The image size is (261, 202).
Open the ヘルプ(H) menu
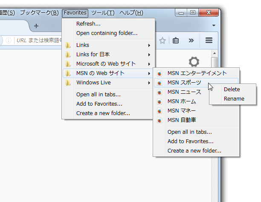pyautogui.click(x=131, y=13)
